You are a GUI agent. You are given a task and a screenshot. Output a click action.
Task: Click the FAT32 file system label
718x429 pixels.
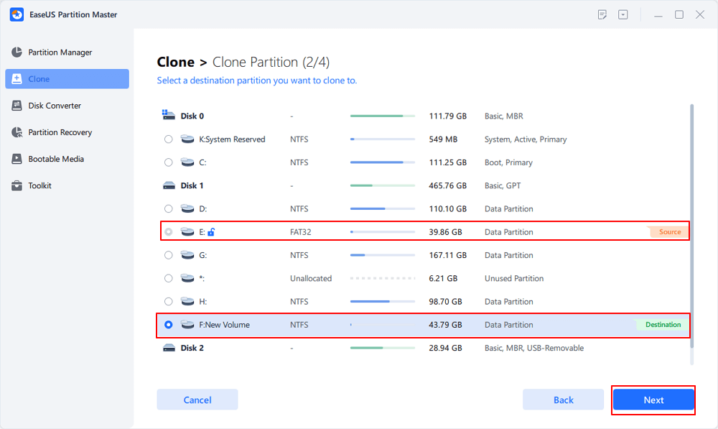pos(300,232)
